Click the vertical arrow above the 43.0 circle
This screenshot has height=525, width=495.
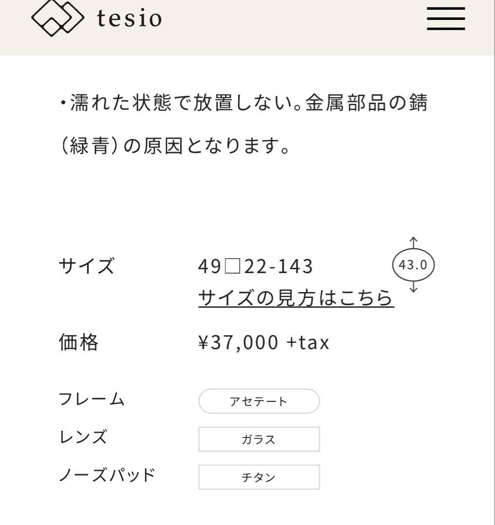click(414, 242)
